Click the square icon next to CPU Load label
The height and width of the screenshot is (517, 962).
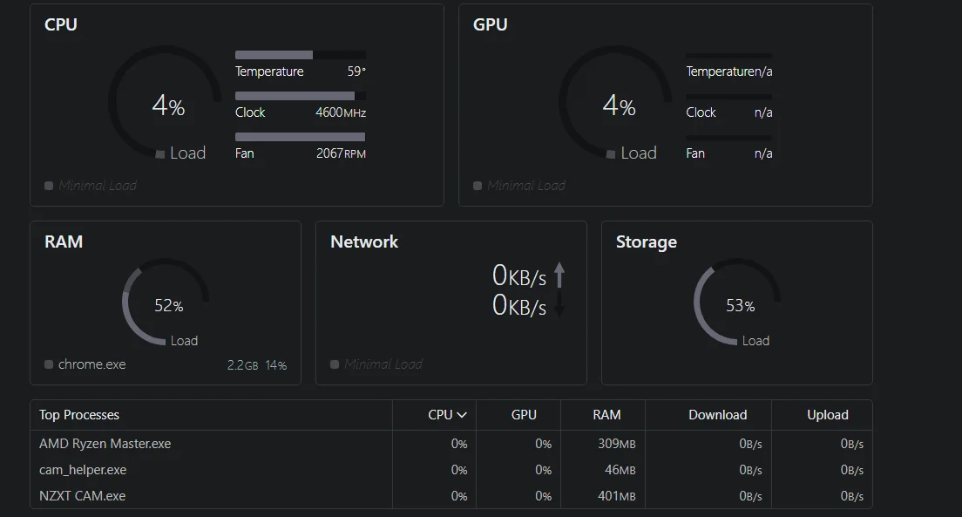160,154
